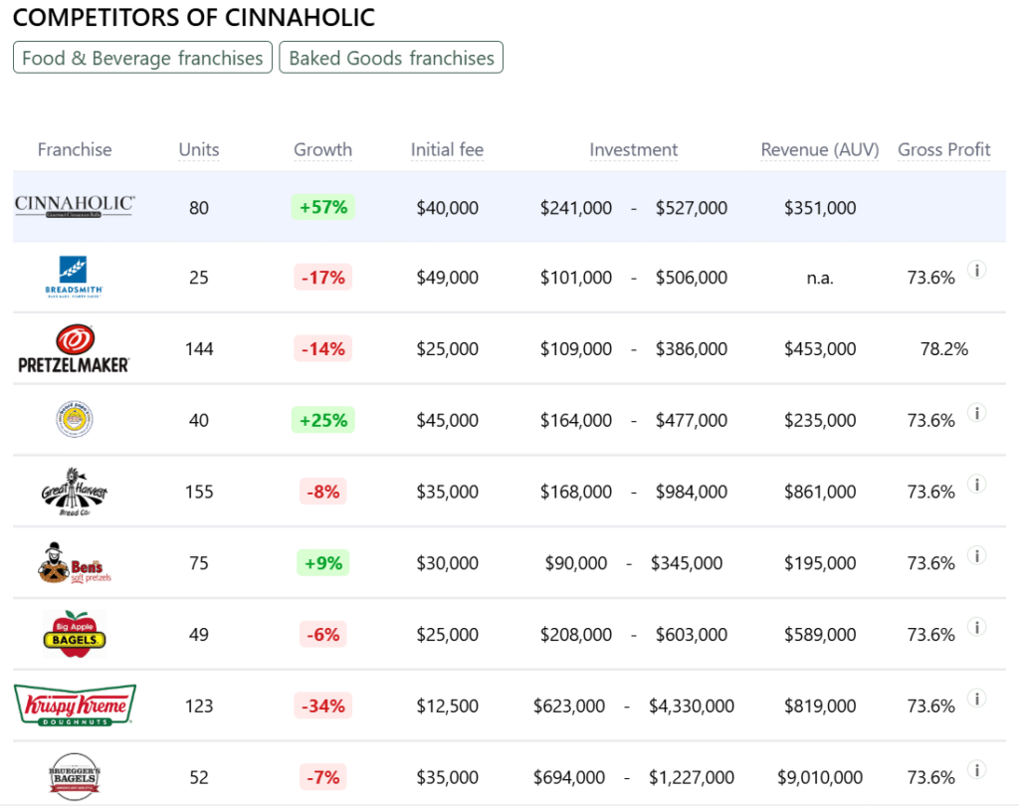Sort by Growth column header

point(323,149)
